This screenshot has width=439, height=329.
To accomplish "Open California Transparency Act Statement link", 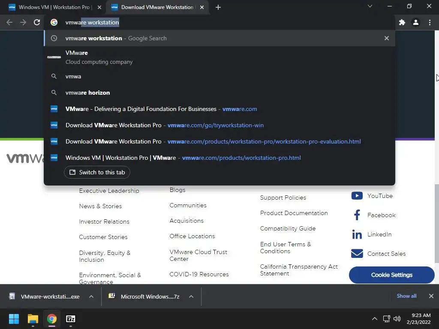I will (x=299, y=270).
